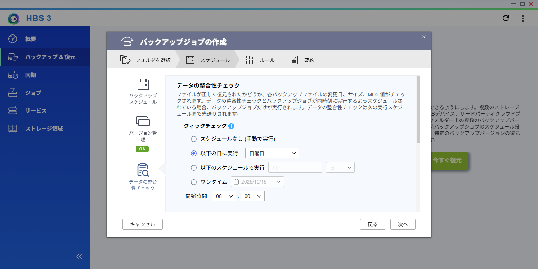Screen dimensions: 538x269
Task: Select the One-time (ワンタイム) radio button
Action: [194, 182]
